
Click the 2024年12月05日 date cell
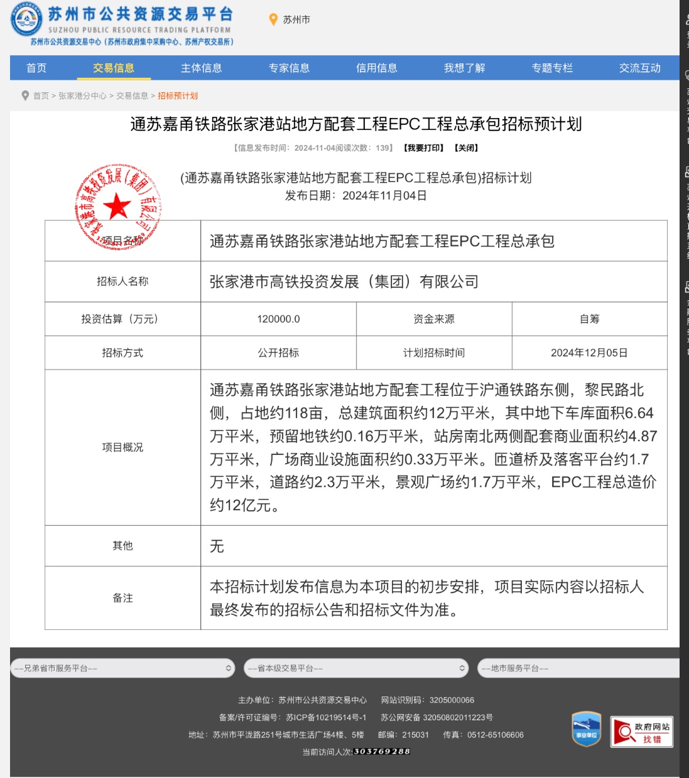click(x=590, y=353)
